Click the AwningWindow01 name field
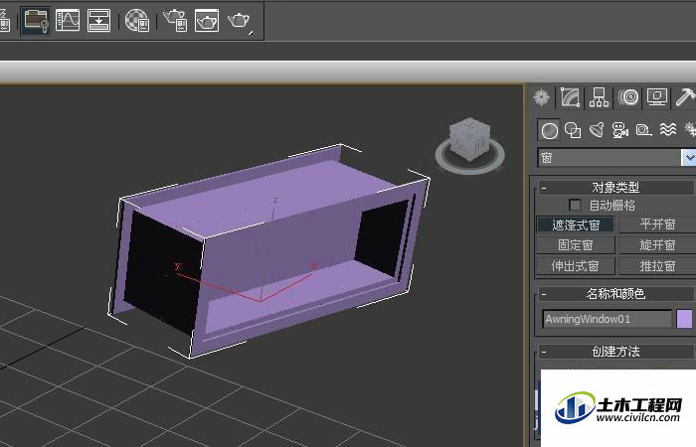696x447 pixels. (608, 319)
